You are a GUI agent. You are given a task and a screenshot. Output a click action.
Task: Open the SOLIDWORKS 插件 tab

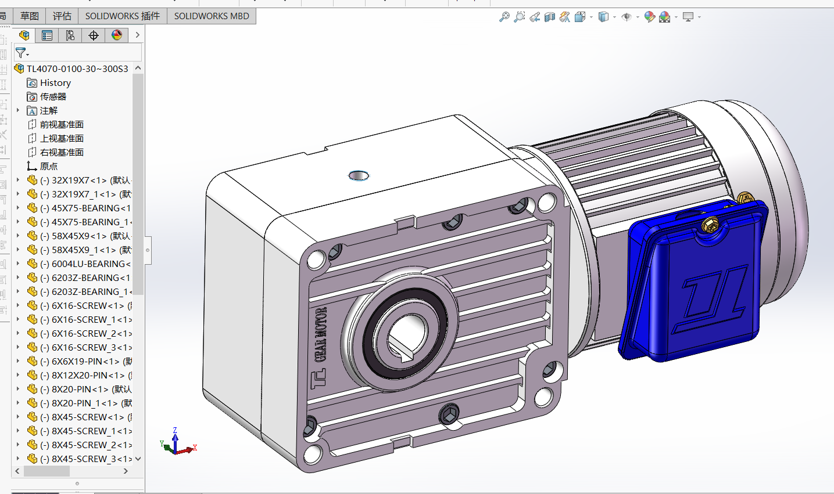(123, 16)
